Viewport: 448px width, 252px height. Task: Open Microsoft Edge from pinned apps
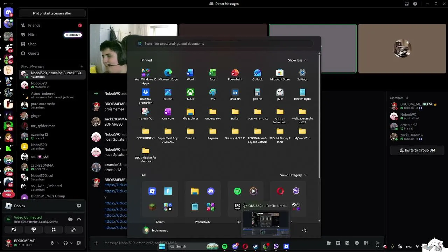click(x=168, y=75)
